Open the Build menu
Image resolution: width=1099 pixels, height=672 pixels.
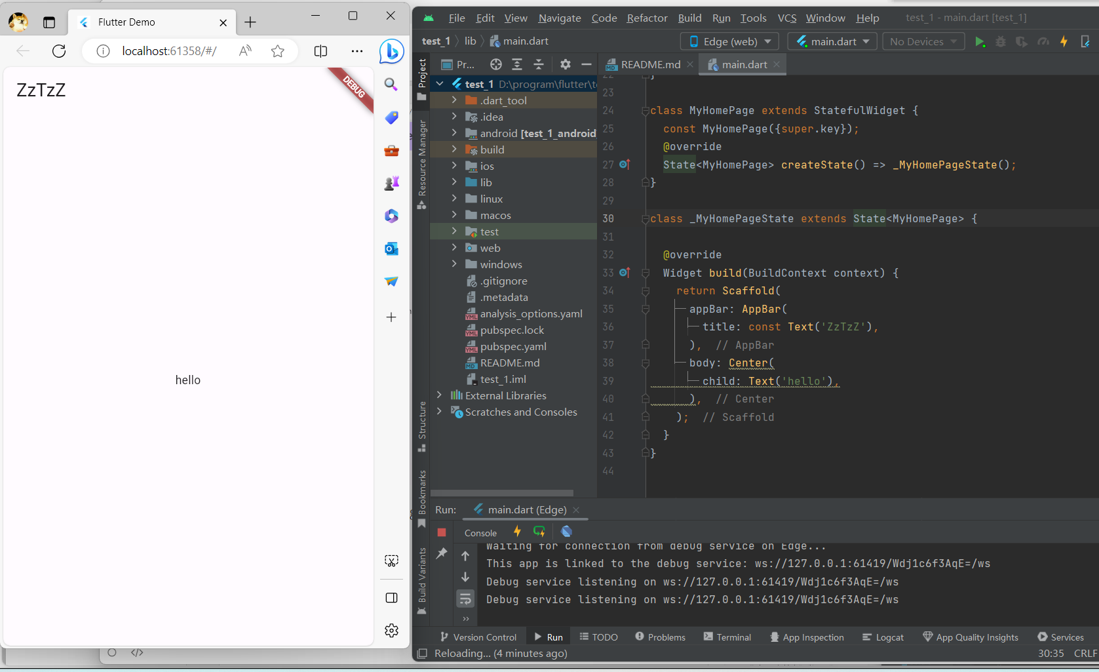click(689, 18)
